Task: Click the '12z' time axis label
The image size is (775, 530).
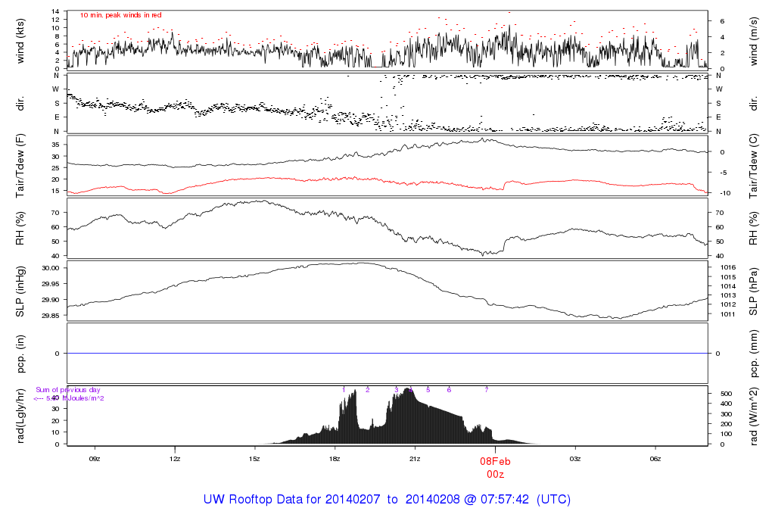Action: pos(175,459)
